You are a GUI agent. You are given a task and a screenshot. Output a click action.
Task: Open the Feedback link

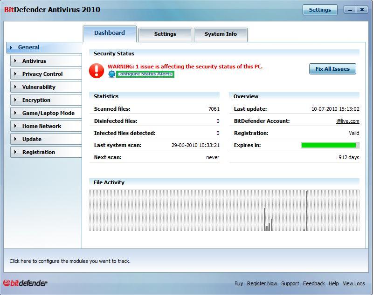(x=314, y=283)
